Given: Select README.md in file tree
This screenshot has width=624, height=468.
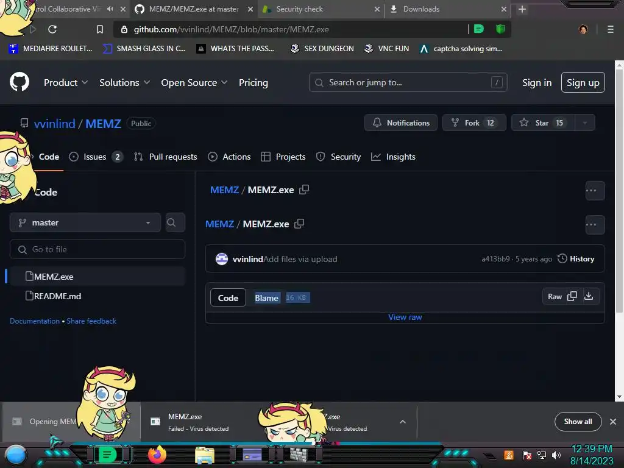Looking at the screenshot, I should point(97,296).
